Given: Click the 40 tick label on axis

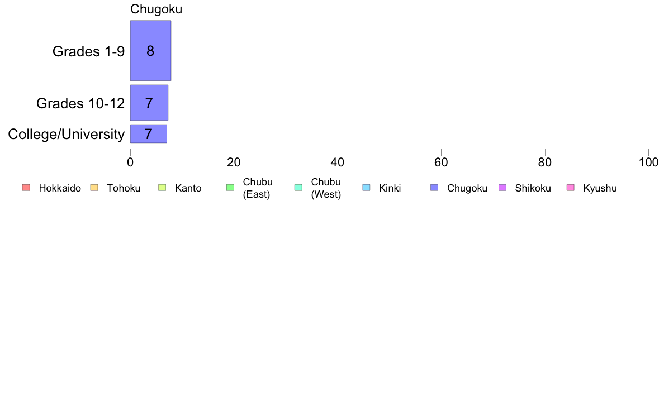Looking at the screenshot, I should pos(338,162).
